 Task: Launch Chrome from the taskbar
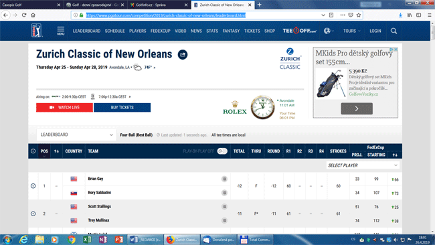[x=72, y=240]
